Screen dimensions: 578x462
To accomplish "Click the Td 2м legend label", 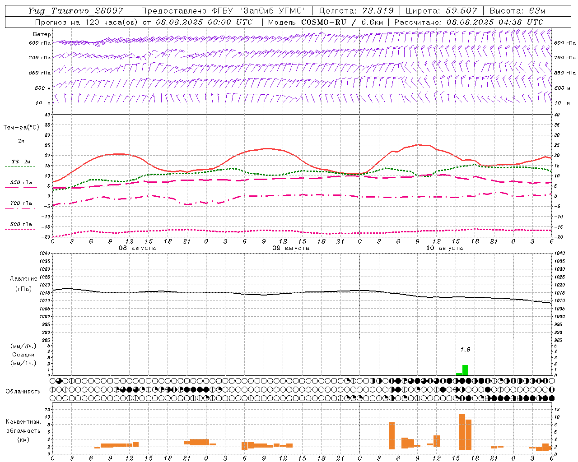I will [x=21, y=161].
